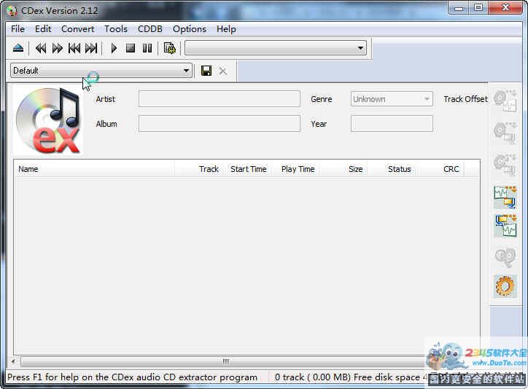Screen dimensions: 528x389
Task: Expand the Default profile dropdown
Action: [101, 71]
